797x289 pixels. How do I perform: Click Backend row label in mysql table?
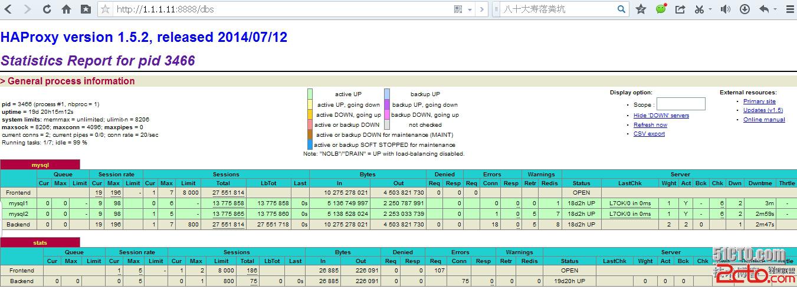click(x=18, y=225)
